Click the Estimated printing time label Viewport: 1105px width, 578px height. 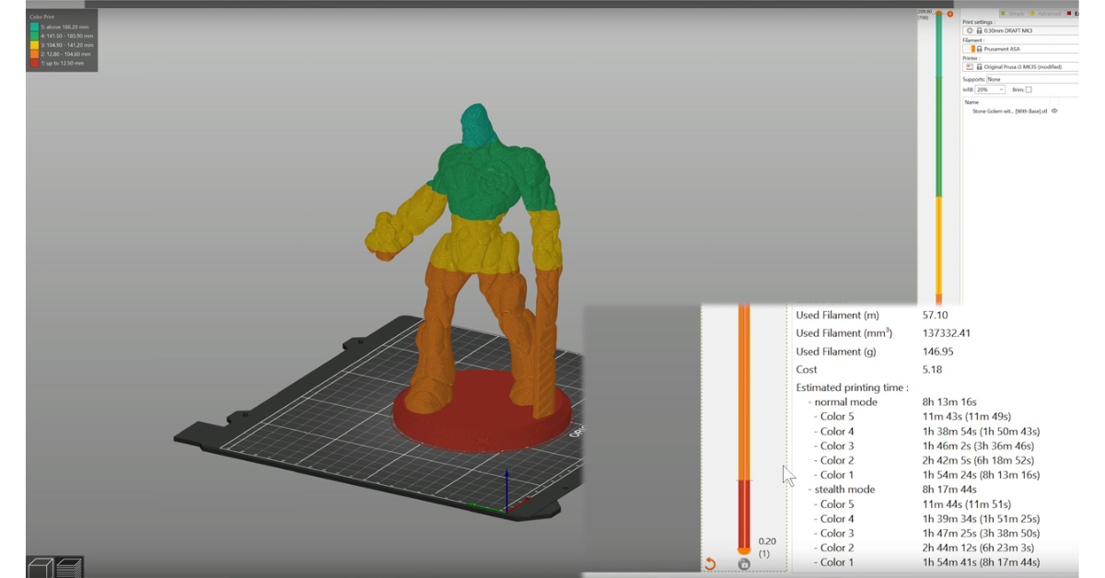pyautogui.click(x=852, y=387)
